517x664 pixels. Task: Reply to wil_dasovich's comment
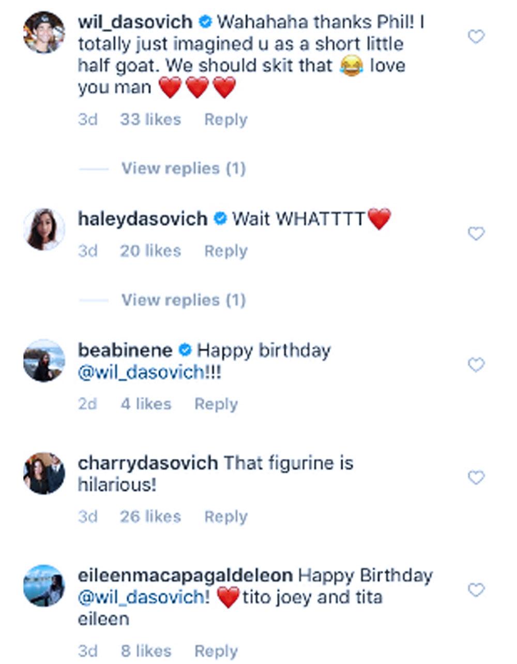225,119
